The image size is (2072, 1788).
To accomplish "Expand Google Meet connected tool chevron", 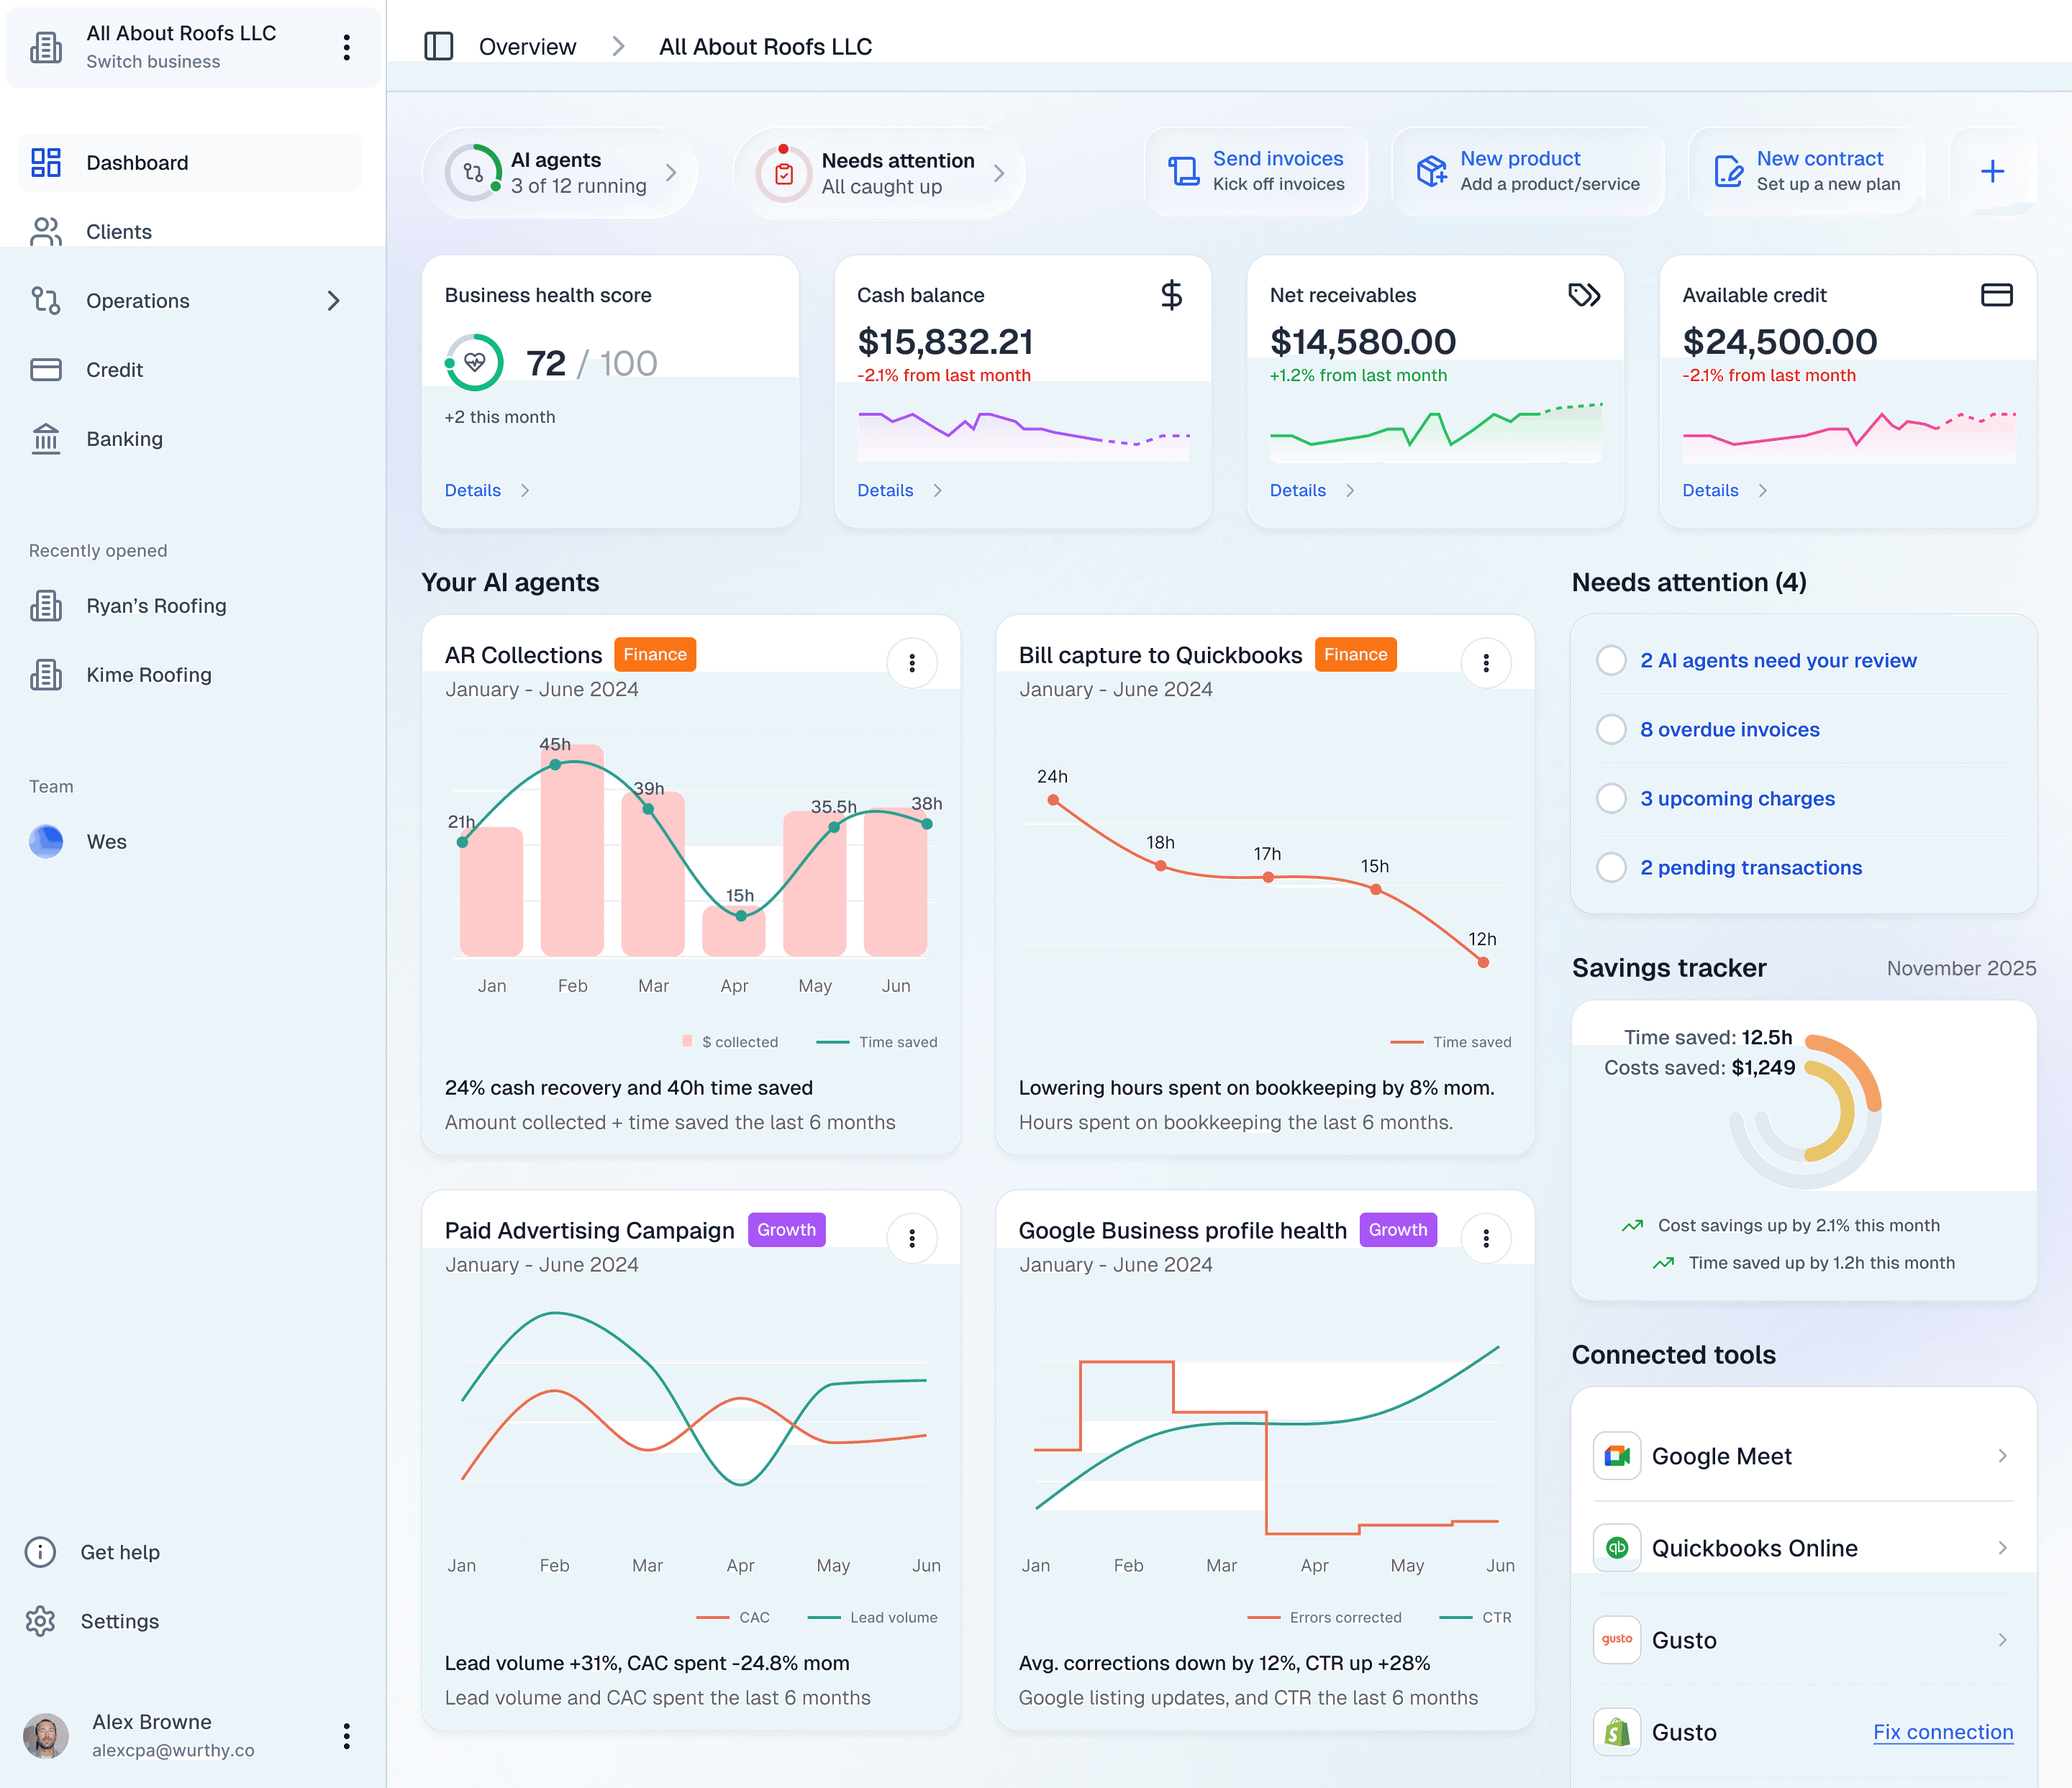I will tap(2001, 1456).
